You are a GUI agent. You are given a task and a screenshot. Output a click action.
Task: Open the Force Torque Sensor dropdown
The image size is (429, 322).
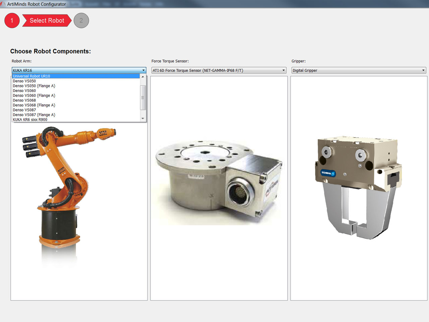(x=219, y=70)
